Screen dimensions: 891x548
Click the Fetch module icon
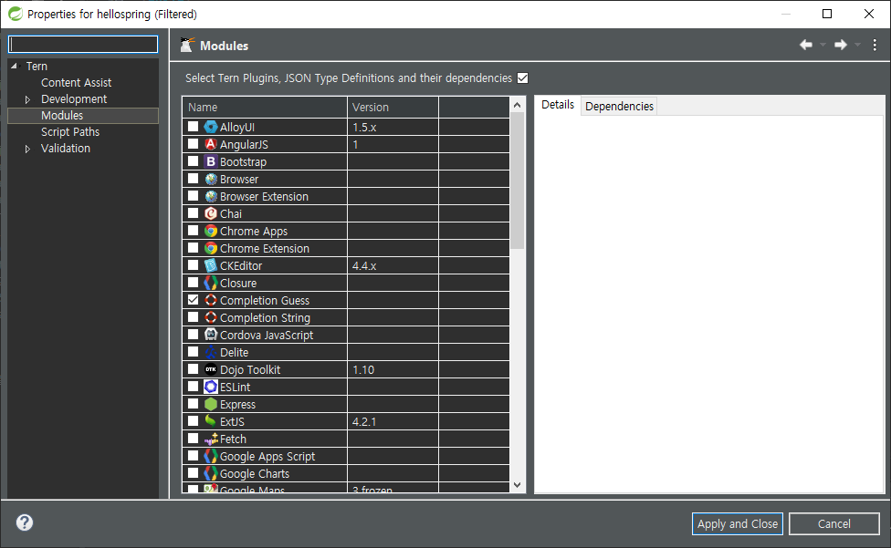click(211, 439)
